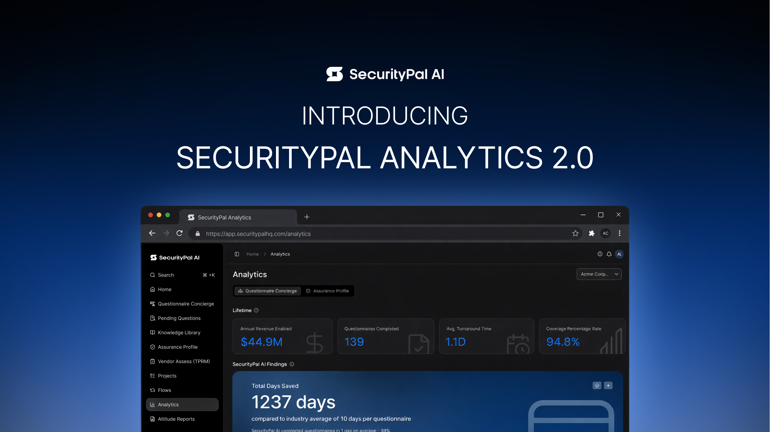Click the Home breadcrumb link
Viewport: 770px width, 432px height.
coord(252,254)
